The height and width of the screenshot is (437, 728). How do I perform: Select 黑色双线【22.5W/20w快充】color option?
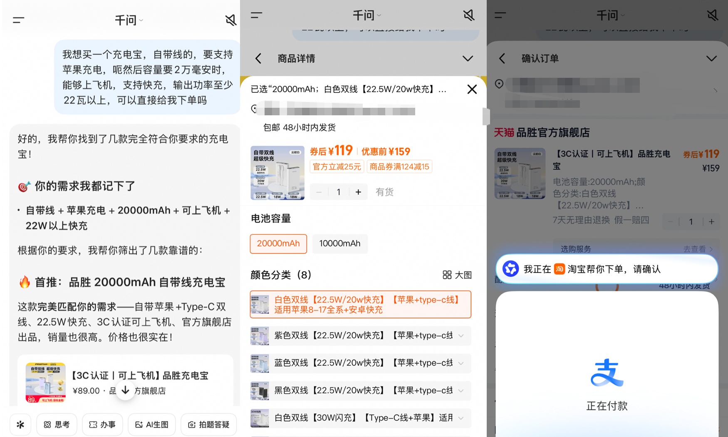(361, 390)
